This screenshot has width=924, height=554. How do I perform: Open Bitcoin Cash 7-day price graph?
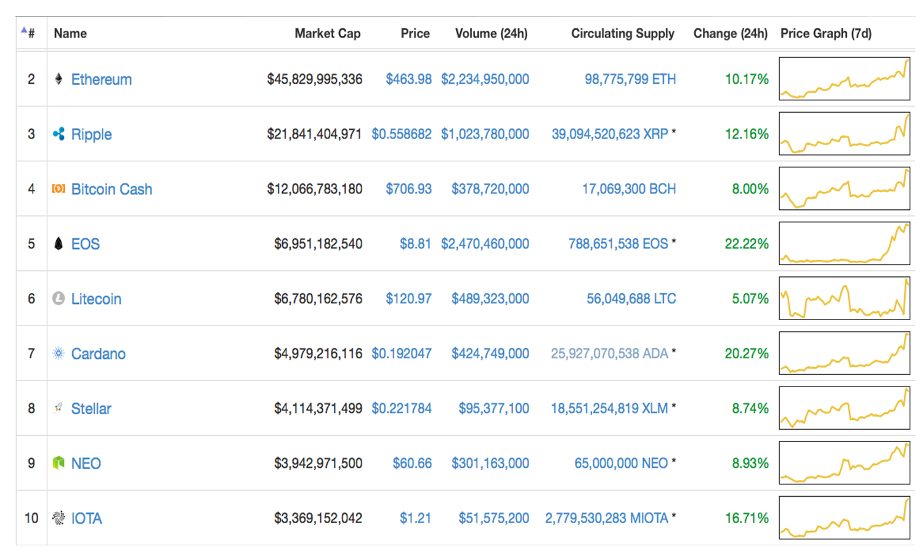click(845, 188)
